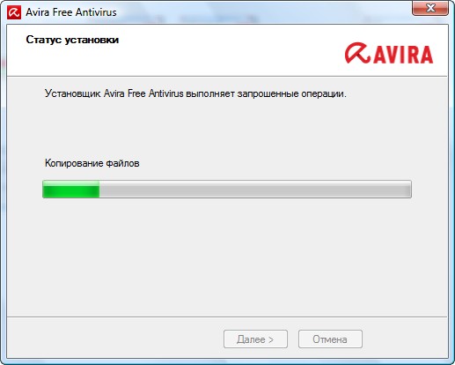Viewport: 455px width, 365px height.
Task: Click the Установщик Avira Free Antivirus description text
Action: [x=195, y=93]
